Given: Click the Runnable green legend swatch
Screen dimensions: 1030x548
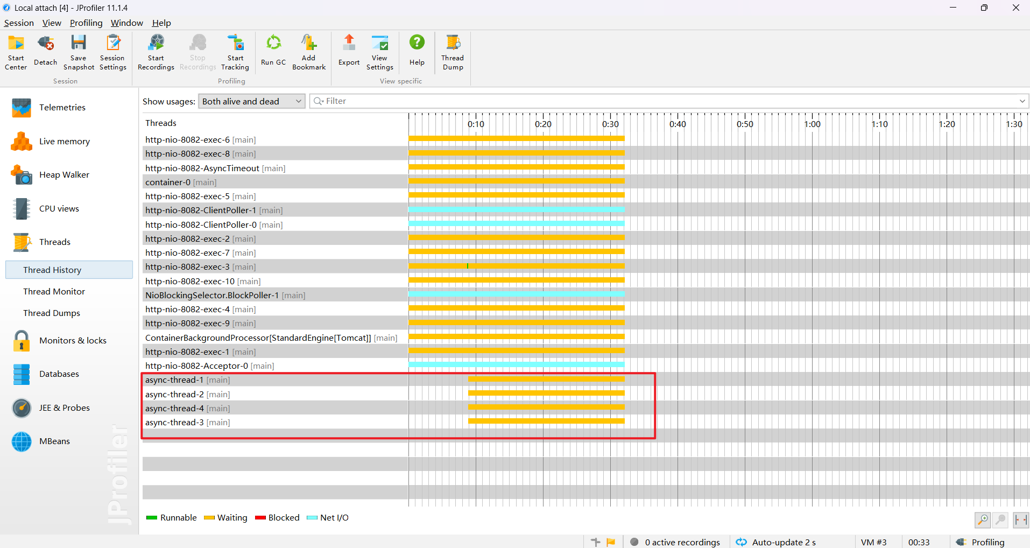Looking at the screenshot, I should (152, 518).
